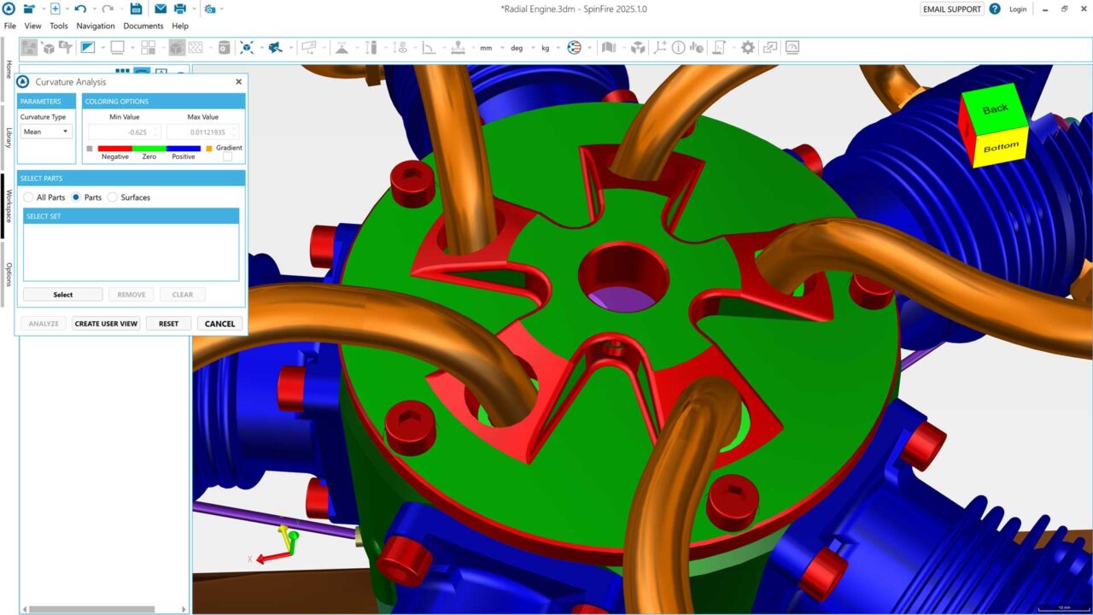Open a file using the folder icon

coord(29,9)
